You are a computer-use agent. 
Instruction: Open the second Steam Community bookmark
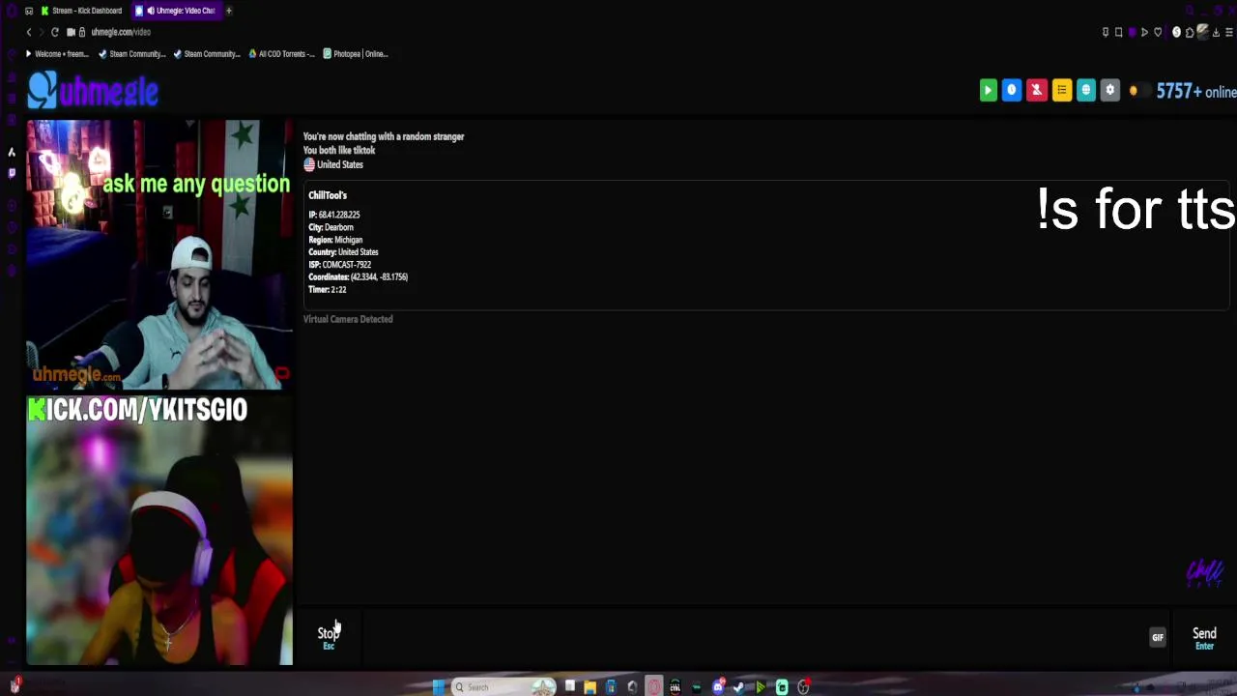207,54
